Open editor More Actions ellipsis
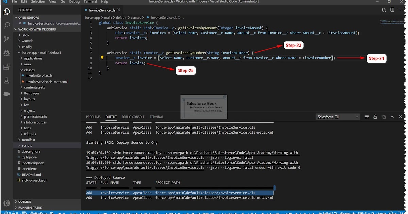Screen dimensions: 408x214 [401, 10]
